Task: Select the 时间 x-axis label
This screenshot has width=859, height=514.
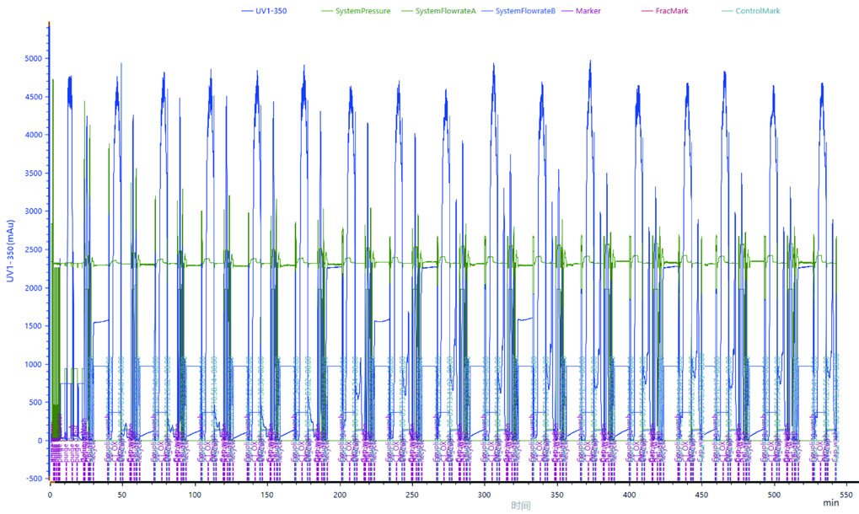Action: click(x=520, y=506)
